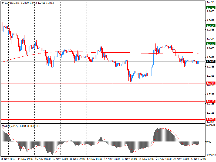Click the 1.2485 price scale value
216x162 pixels.
[211, 48]
